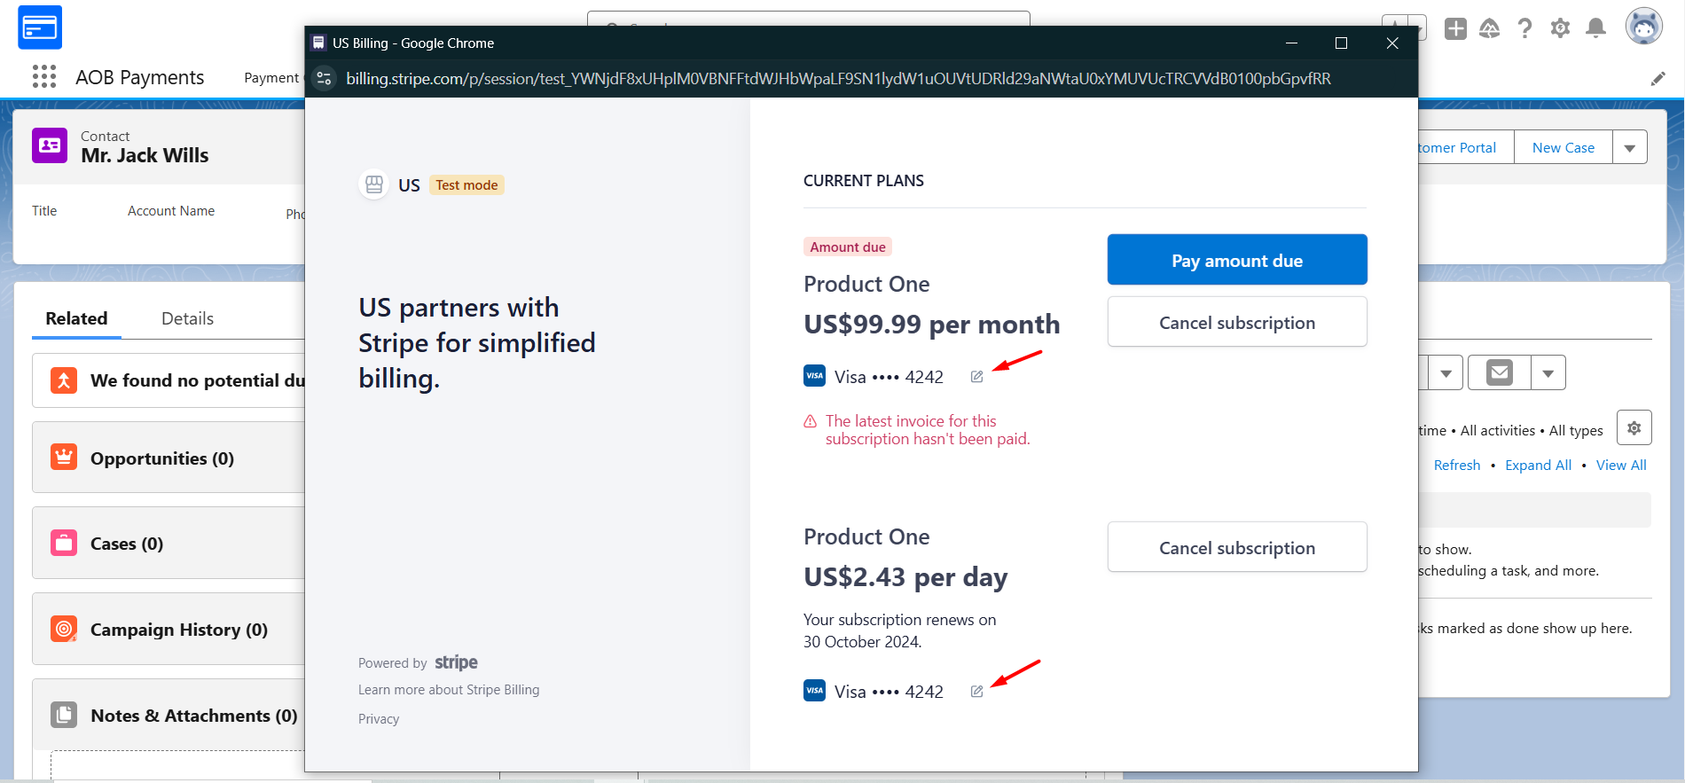Cancel subscription for the US$99.99 monthly plan
Image resolution: width=1685 pixels, height=783 pixels.
click(x=1237, y=322)
